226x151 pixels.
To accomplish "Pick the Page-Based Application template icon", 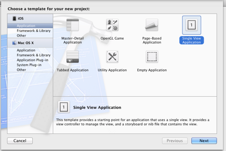I will tap(152, 25).
